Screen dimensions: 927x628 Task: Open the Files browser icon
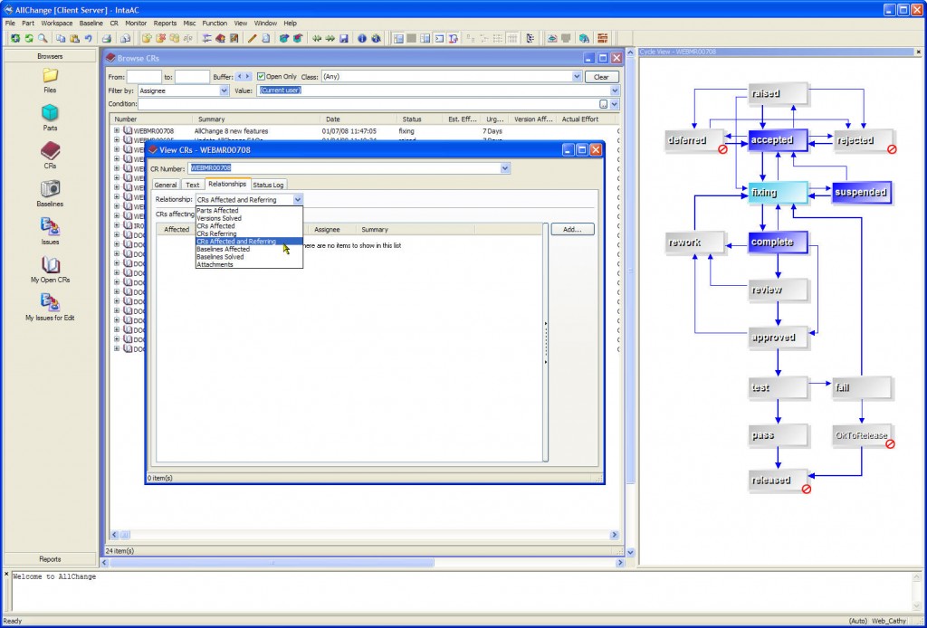tap(50, 76)
